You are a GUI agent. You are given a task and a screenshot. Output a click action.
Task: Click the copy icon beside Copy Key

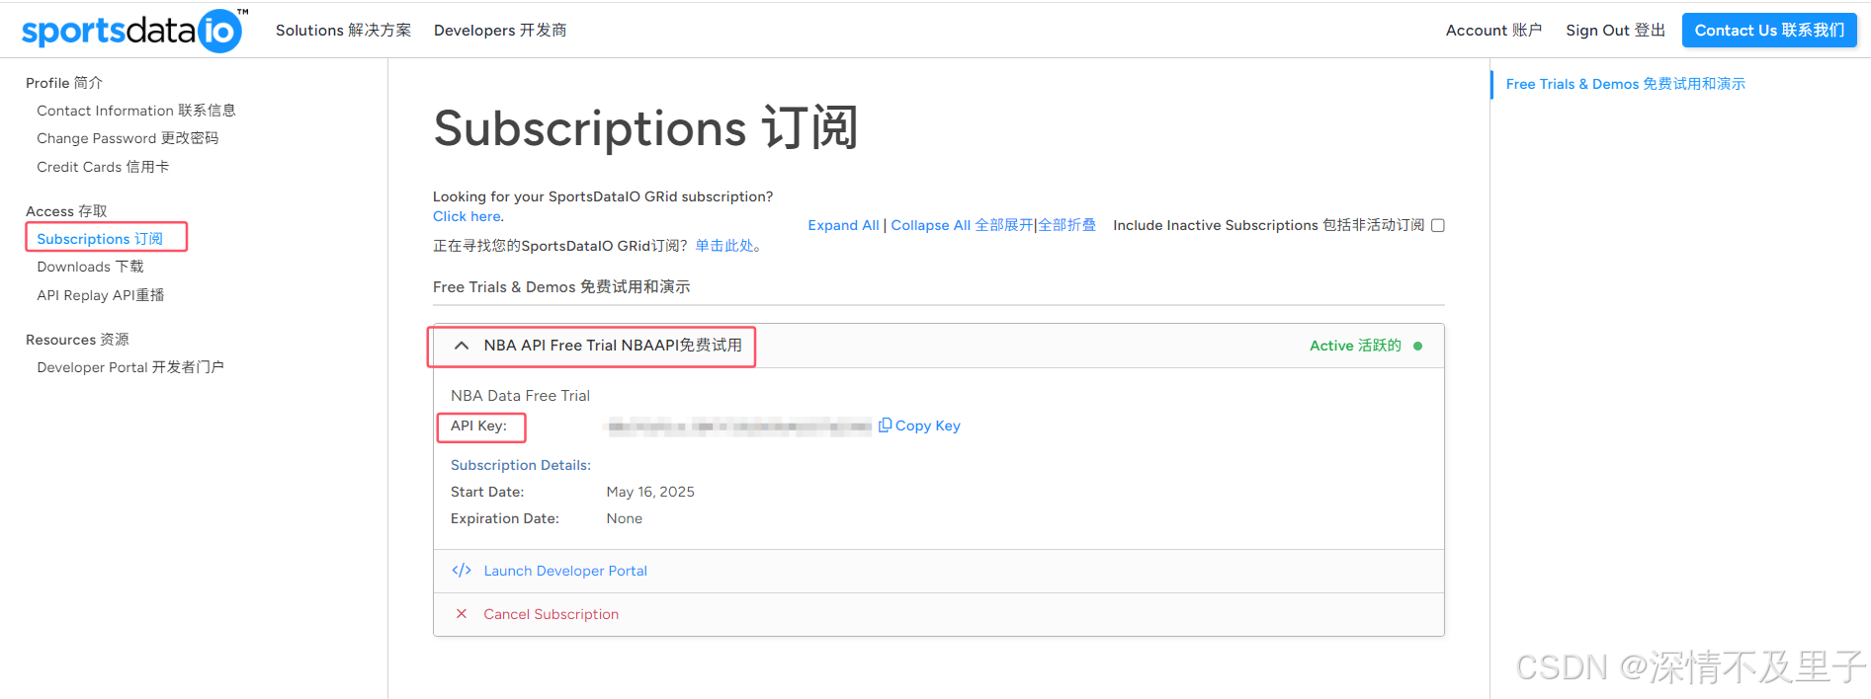[886, 425]
